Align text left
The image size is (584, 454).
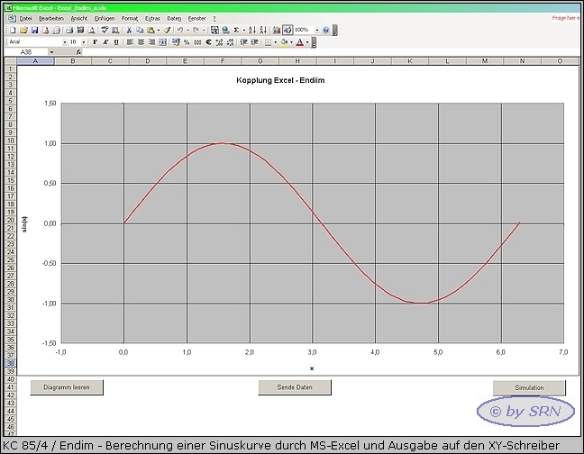point(130,42)
